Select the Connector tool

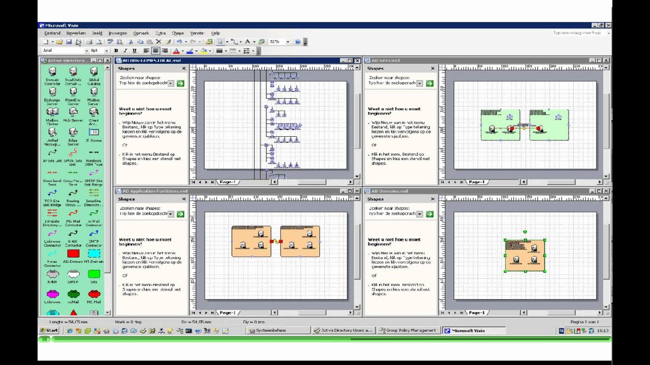pos(234,42)
